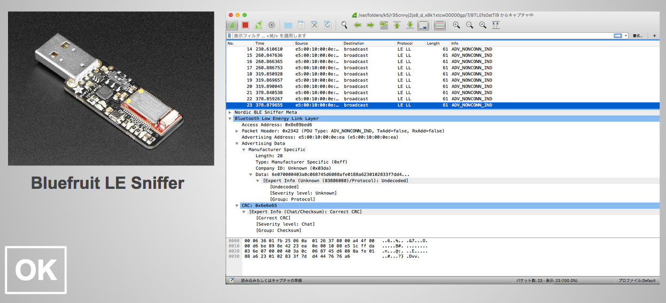666x303 pixels.
Task: Save the capture file
Action: (301, 25)
